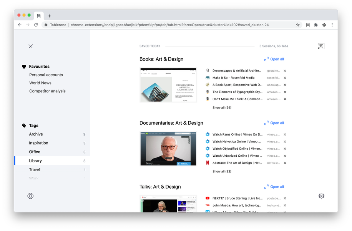Open the Tablerone icon in the browser toolbar

pos(308,24)
